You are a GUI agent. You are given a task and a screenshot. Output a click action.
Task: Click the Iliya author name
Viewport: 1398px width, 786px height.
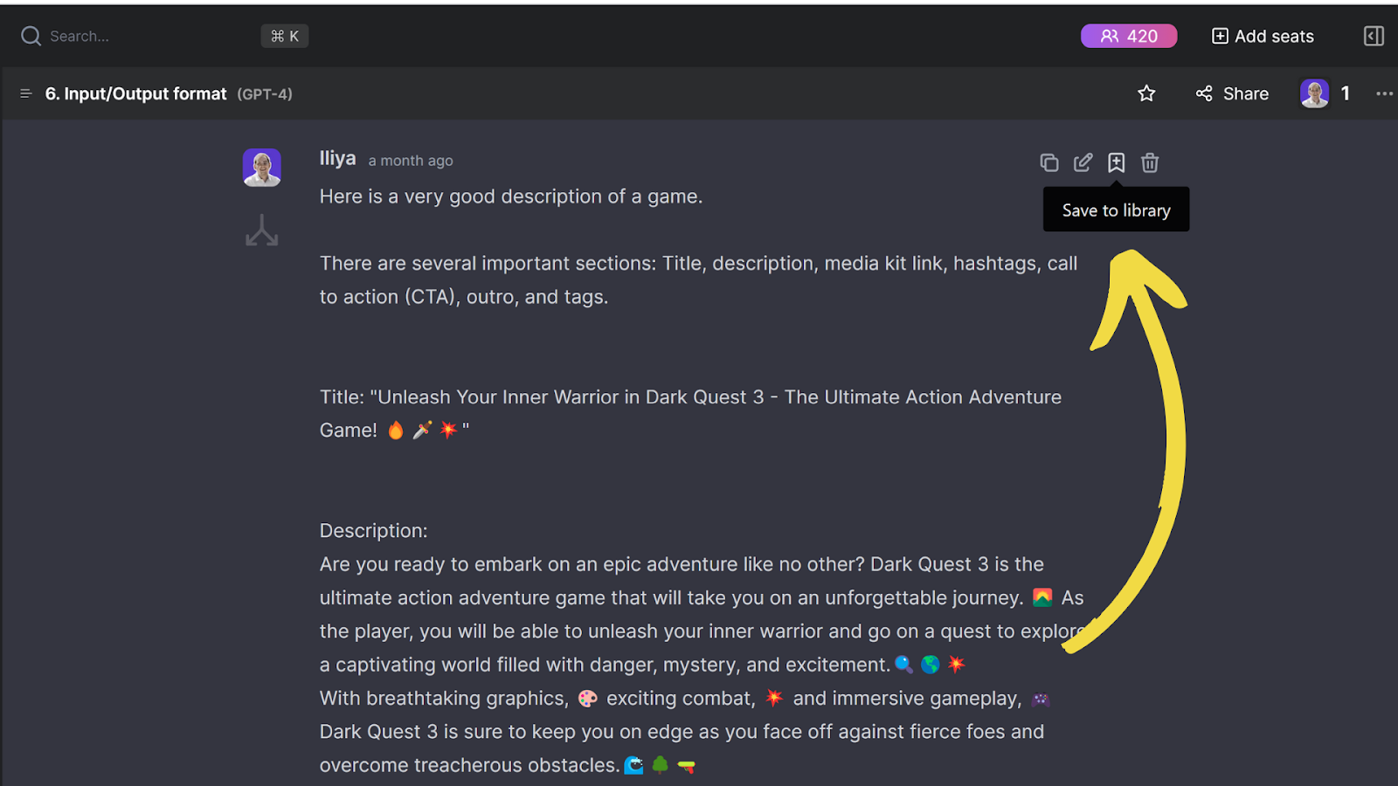click(337, 158)
